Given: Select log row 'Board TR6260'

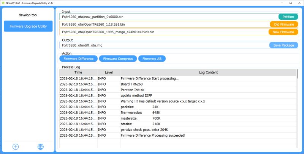Looking at the screenshot, I should [x=178, y=84].
